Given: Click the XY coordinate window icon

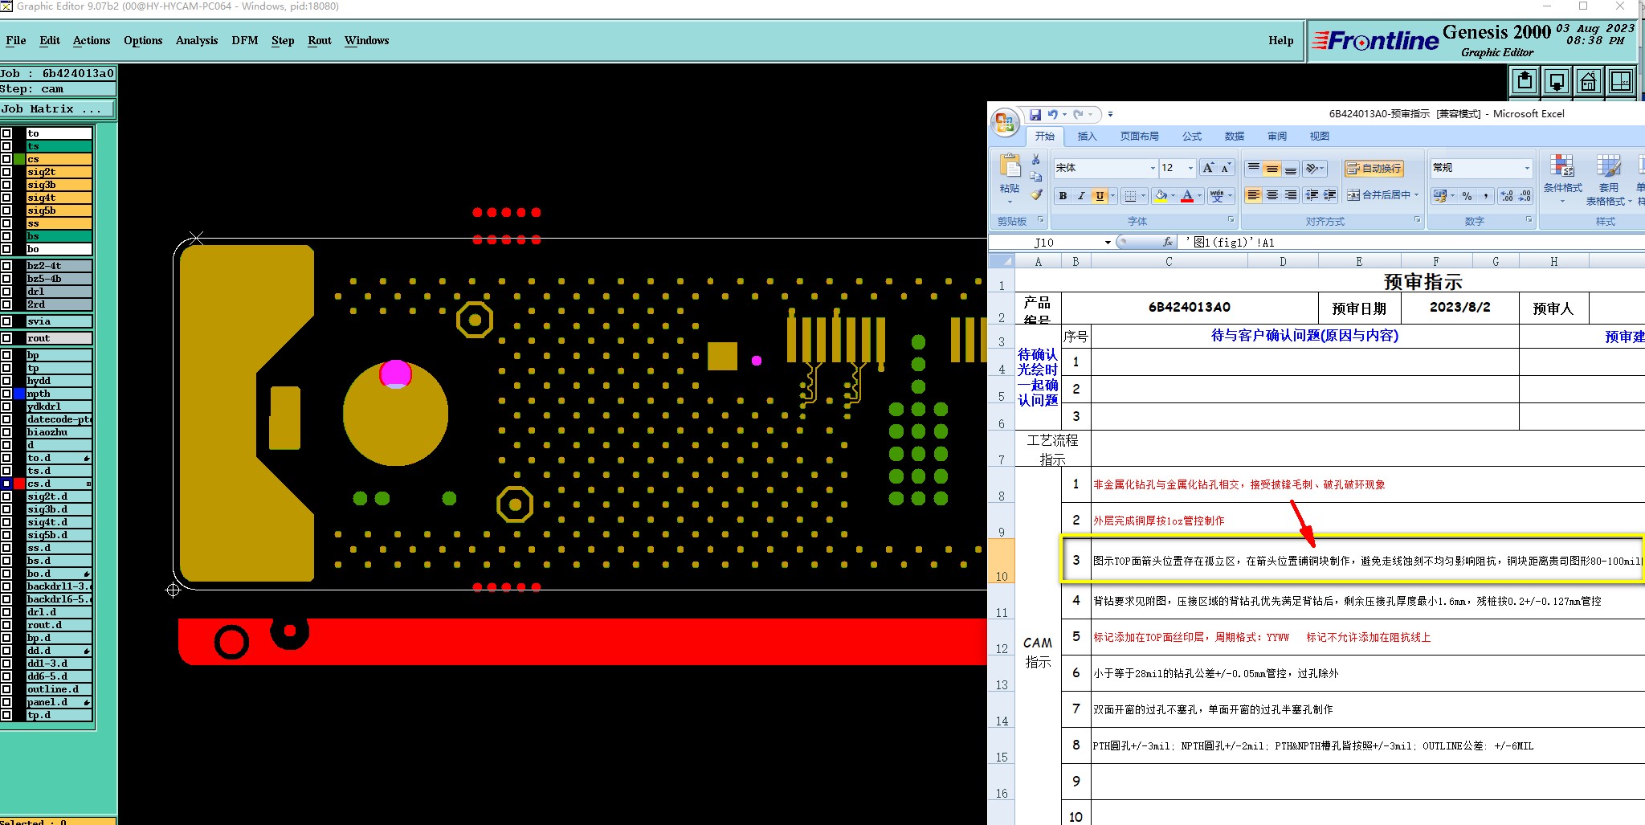Looking at the screenshot, I should point(1621,81).
